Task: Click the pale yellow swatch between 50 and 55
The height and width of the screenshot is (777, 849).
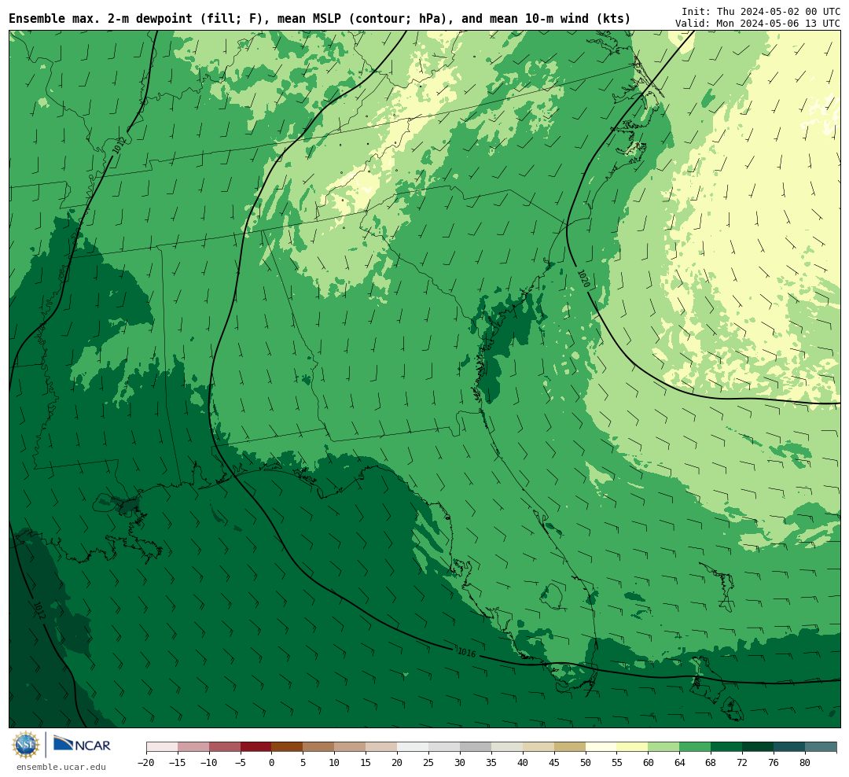Action: click(601, 747)
